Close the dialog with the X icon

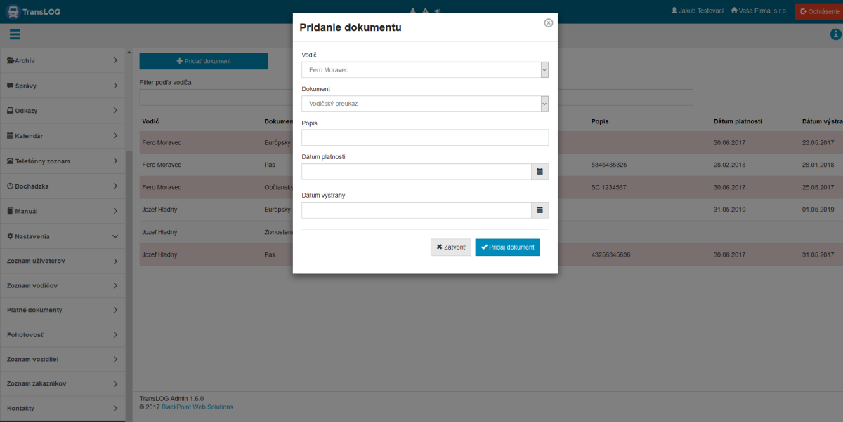point(549,22)
